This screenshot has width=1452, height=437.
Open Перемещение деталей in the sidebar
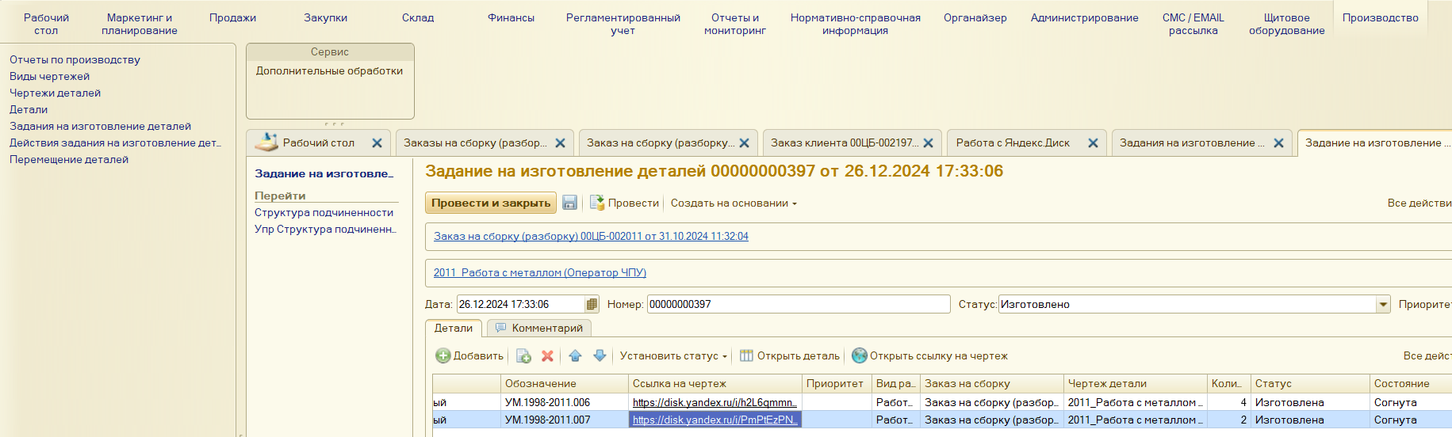click(69, 159)
